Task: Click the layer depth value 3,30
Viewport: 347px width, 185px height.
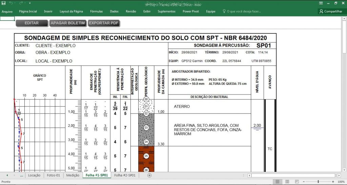Action: pos(161,144)
